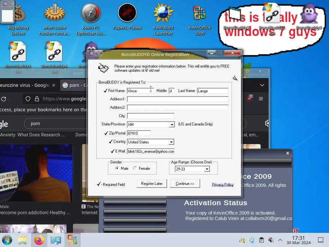Open File Explorer from the taskbar
The image size is (329, 247).
[x=22, y=240]
